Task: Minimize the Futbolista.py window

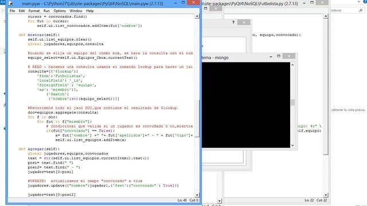Action: (304, 3)
